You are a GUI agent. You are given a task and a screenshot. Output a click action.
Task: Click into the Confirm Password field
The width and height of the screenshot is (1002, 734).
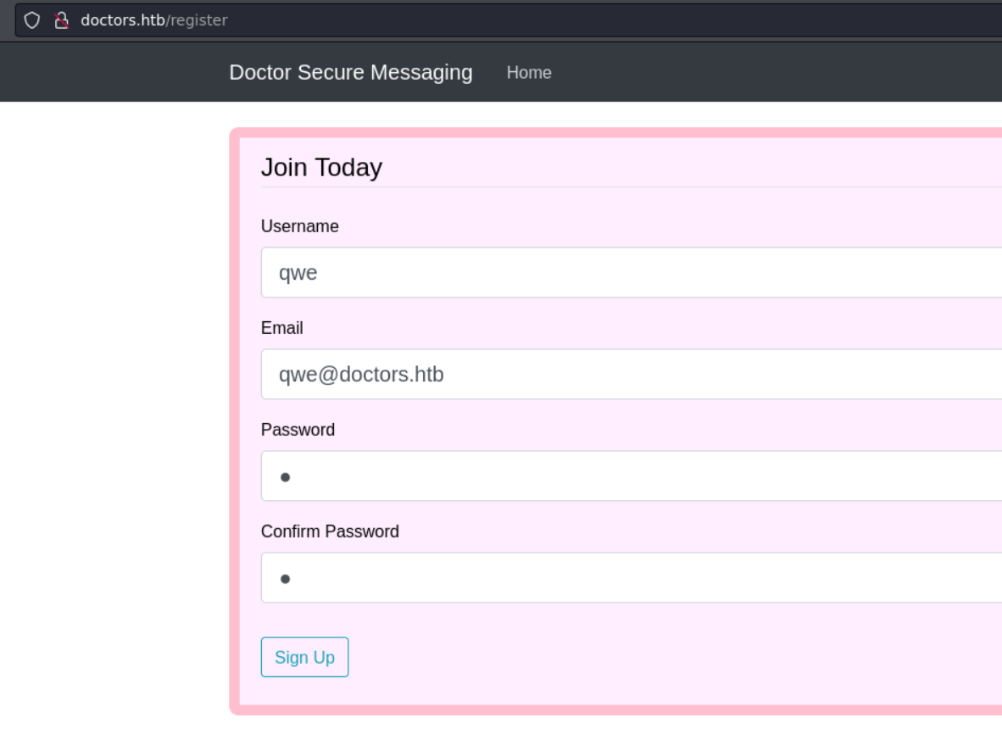(x=632, y=577)
